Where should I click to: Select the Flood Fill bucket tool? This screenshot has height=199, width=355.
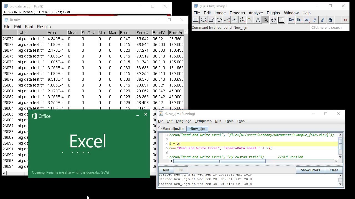330,20
